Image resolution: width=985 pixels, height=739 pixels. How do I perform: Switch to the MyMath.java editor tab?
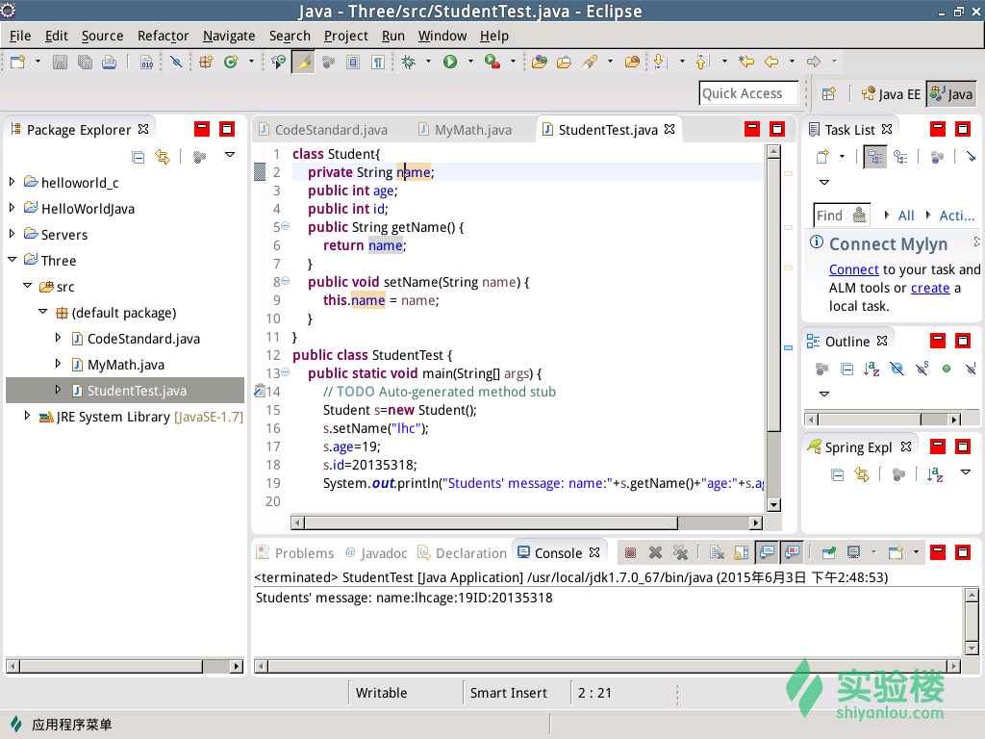(466, 130)
